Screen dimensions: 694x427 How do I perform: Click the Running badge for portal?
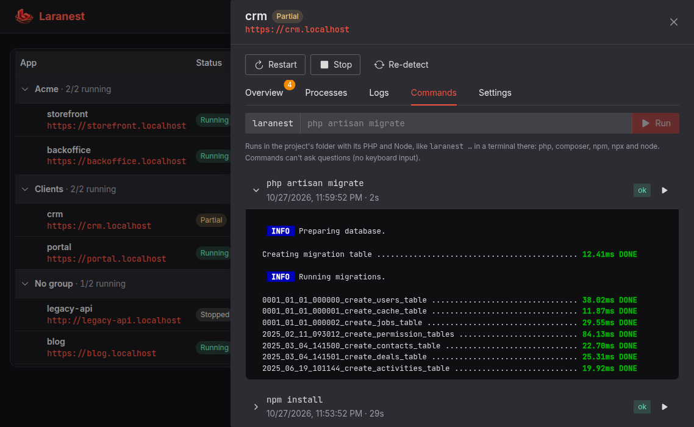[x=214, y=253]
